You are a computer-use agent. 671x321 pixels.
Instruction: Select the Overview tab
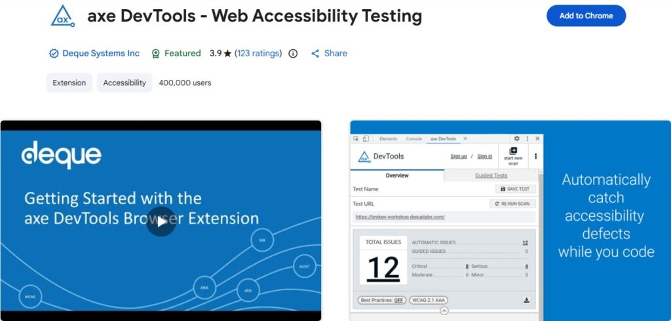pos(397,176)
